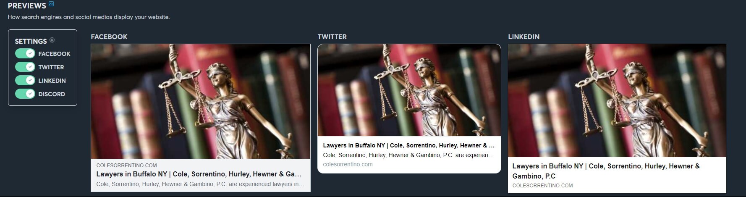Click the Facebook preview title link
The image size is (746, 197).
tap(199, 174)
